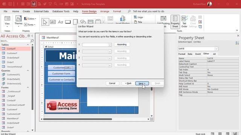Click the navigation pane Search field
The width and height of the screenshot is (241, 135).
pos(15,41)
